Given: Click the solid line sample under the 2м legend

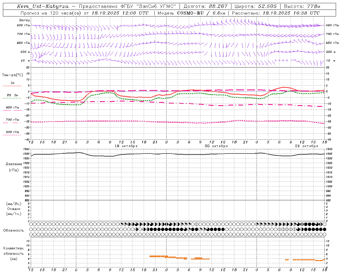Looking at the screenshot, I should [x=12, y=86].
